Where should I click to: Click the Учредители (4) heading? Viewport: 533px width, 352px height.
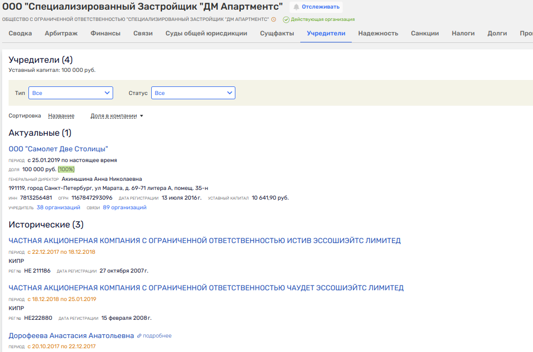pyautogui.click(x=40, y=60)
